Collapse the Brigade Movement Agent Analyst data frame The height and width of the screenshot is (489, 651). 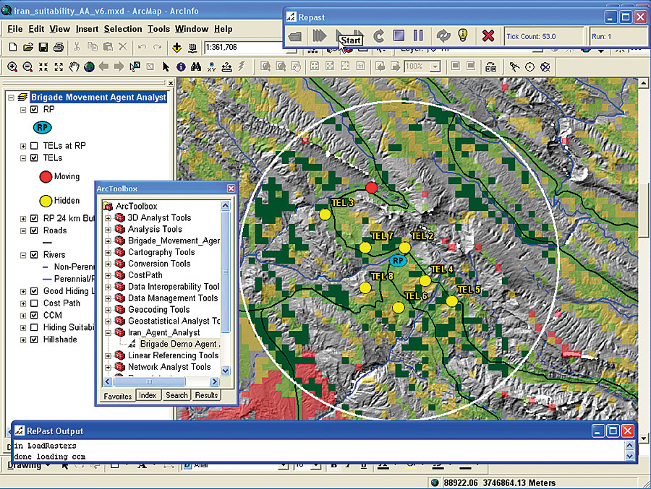(11, 98)
